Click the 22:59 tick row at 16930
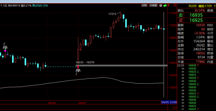216x111 pixels. coord(196,66)
